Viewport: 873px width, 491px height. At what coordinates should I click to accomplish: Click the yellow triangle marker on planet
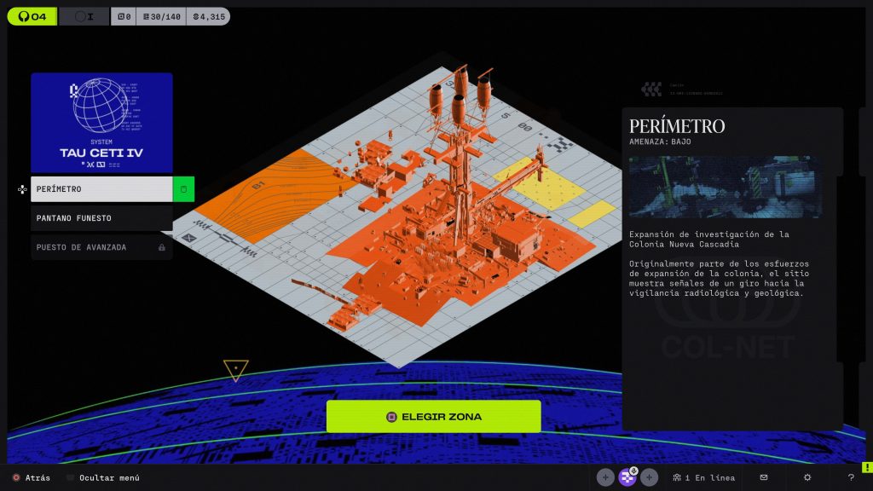tap(236, 369)
